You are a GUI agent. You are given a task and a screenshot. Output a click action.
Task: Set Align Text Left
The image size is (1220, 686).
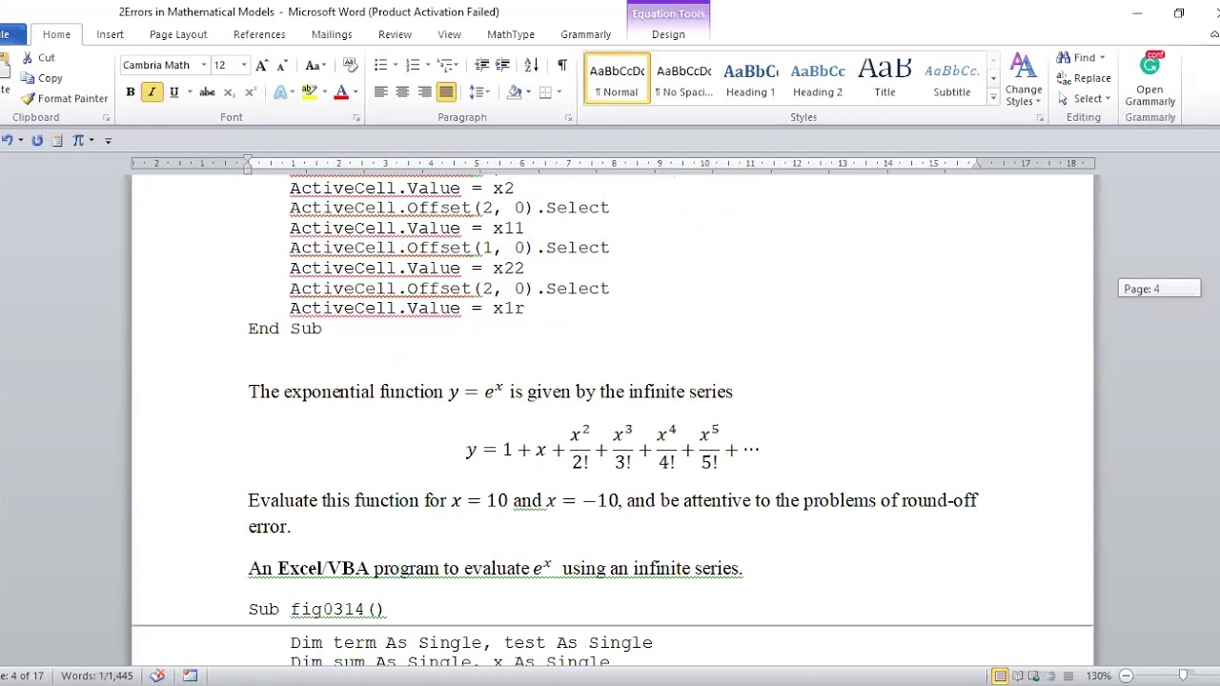380,92
